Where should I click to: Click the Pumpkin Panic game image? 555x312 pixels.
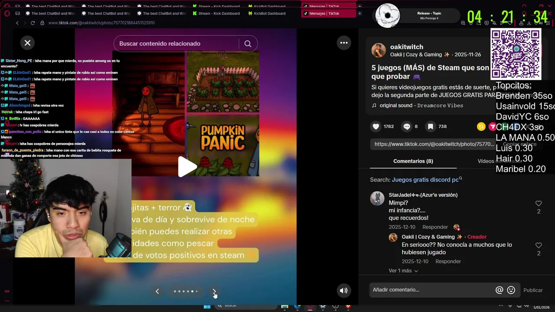click(223, 145)
